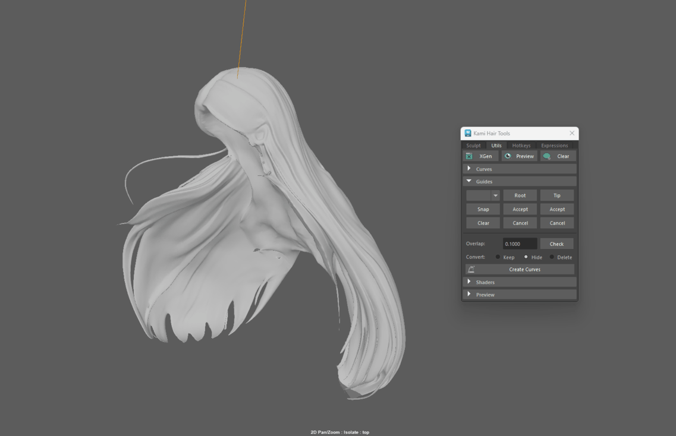Expand the Preview section at panel bottom
The image size is (676, 436).
(x=520, y=295)
